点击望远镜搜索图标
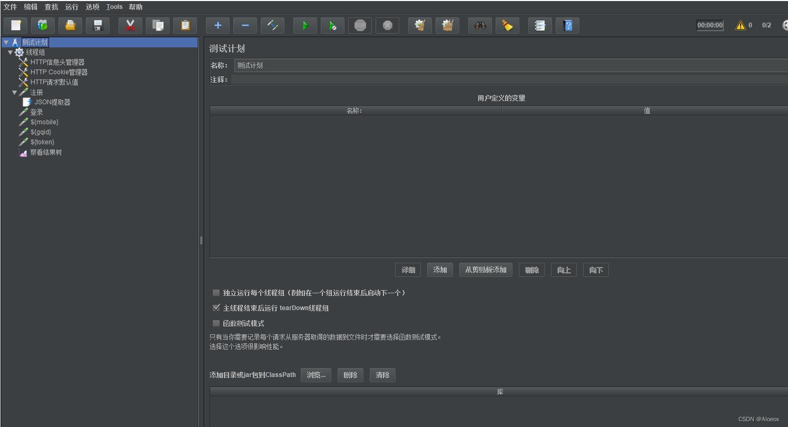The width and height of the screenshot is (788, 427). [480, 25]
